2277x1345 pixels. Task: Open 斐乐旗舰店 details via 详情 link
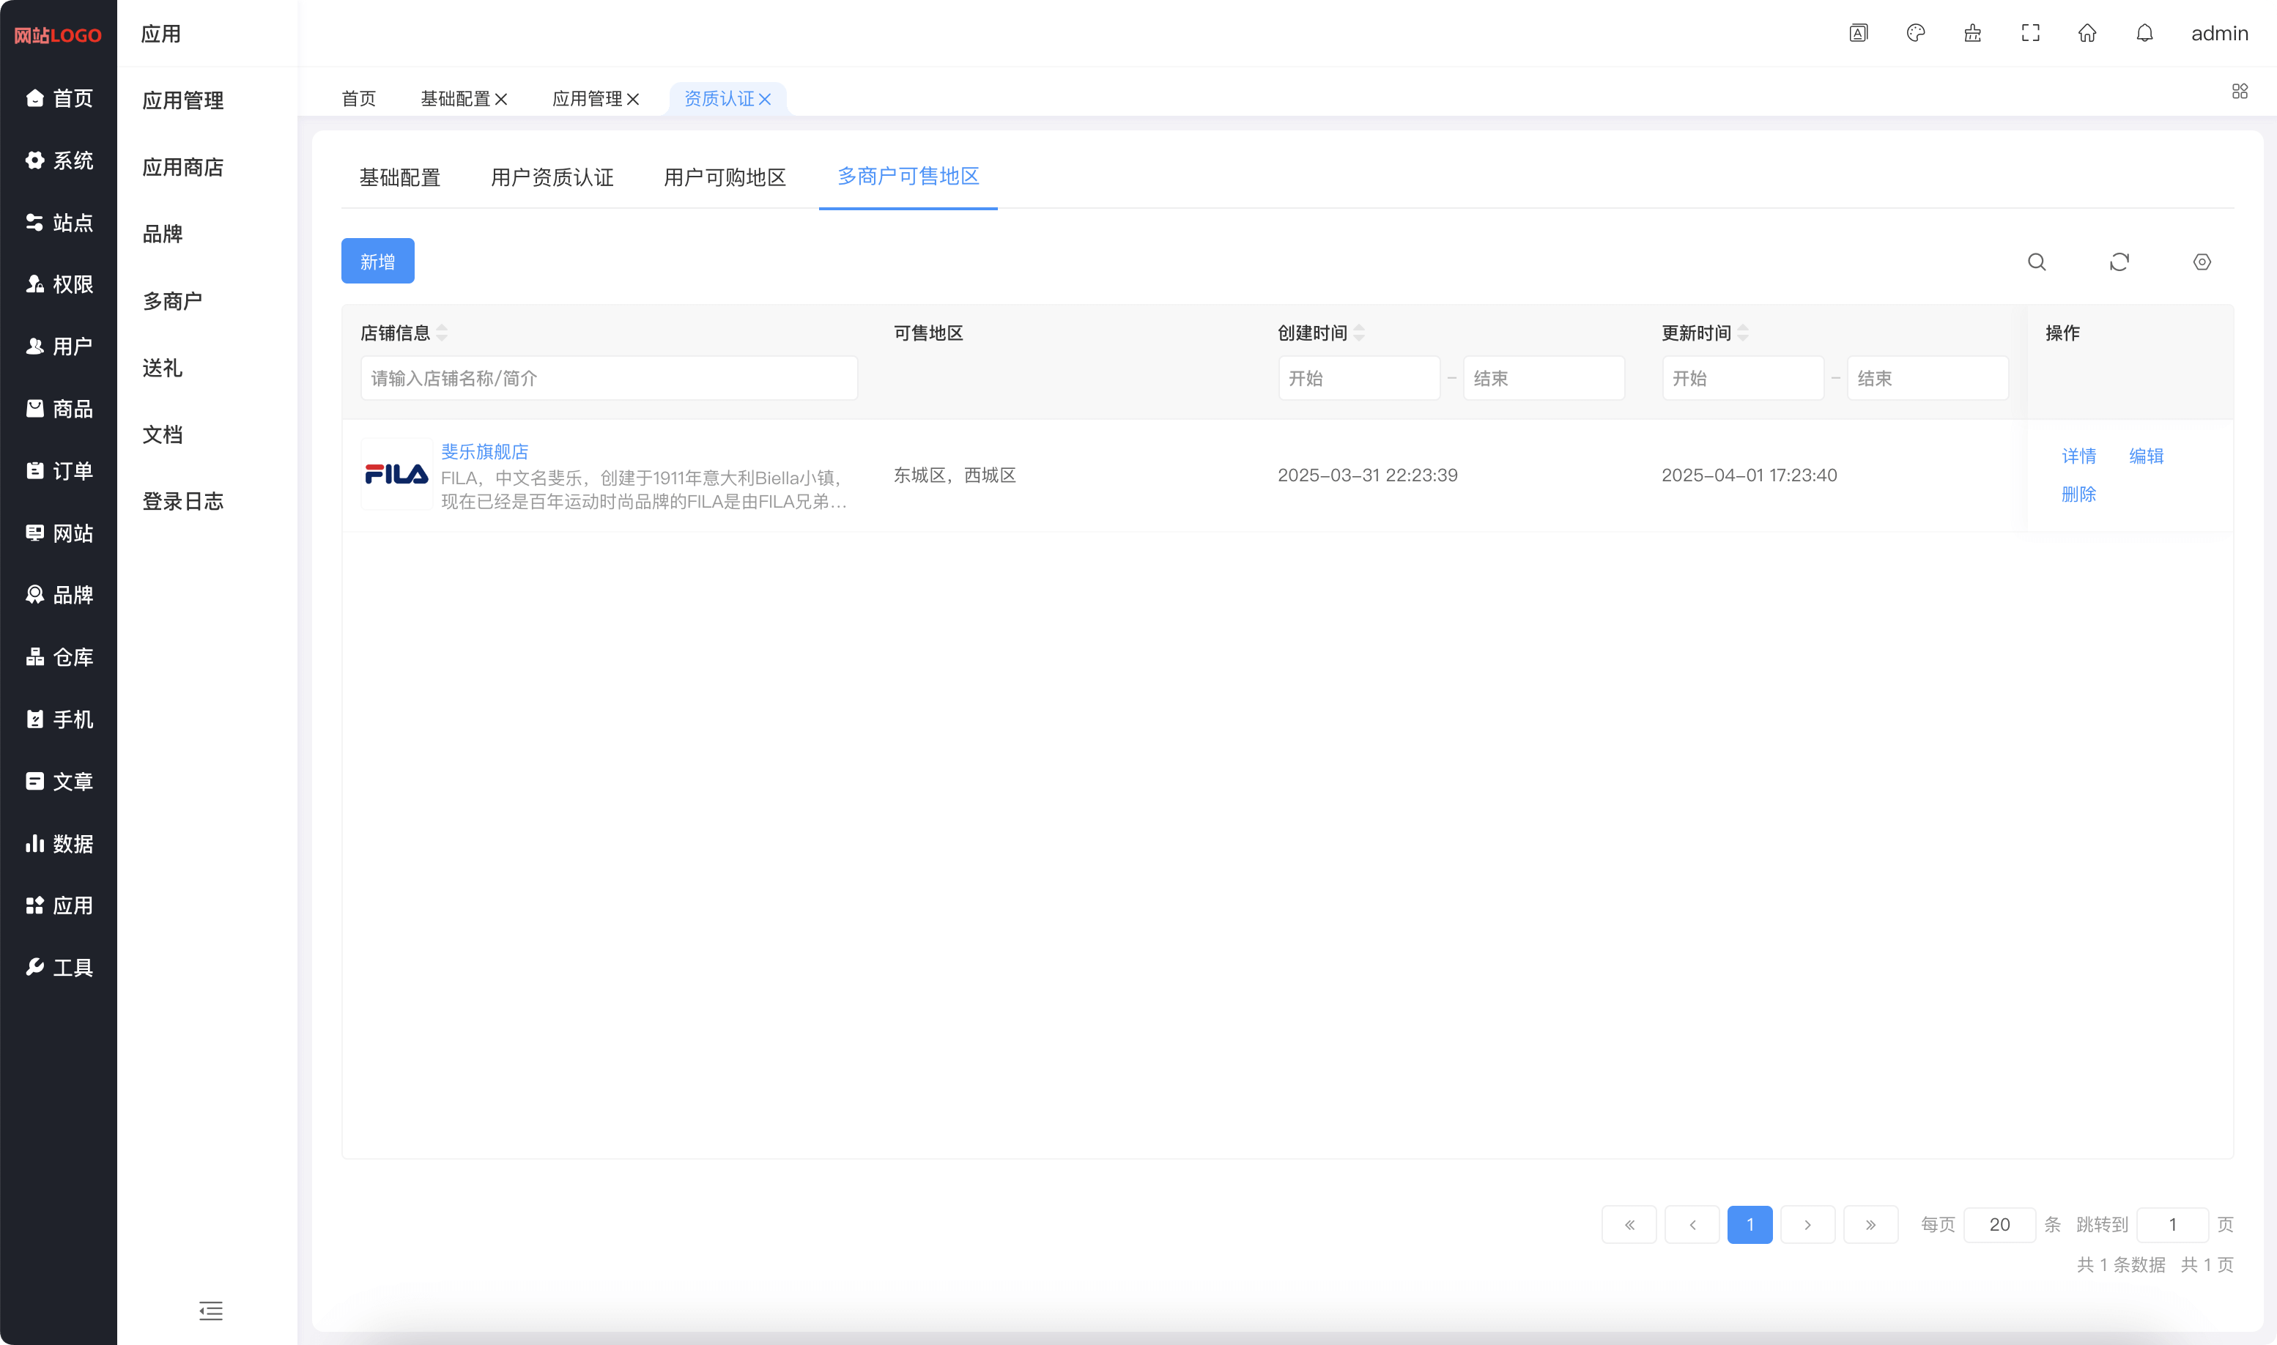tap(2078, 456)
